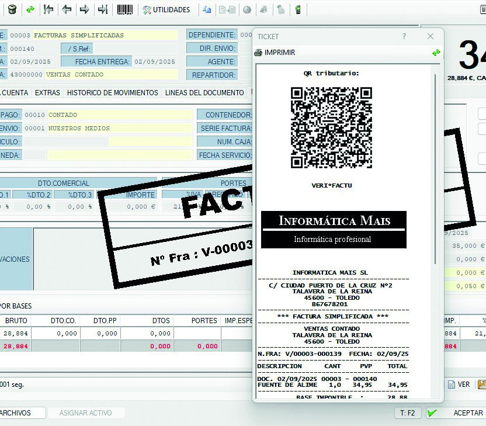The image size is (486, 426).
Task: Jump to last record arrow
Action: (x=102, y=9)
